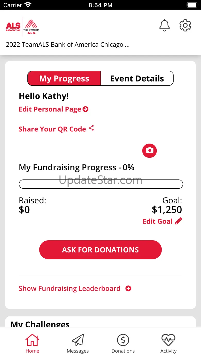This screenshot has height=358, width=201.
Task: Open notifications bell icon
Action: pos(164,26)
